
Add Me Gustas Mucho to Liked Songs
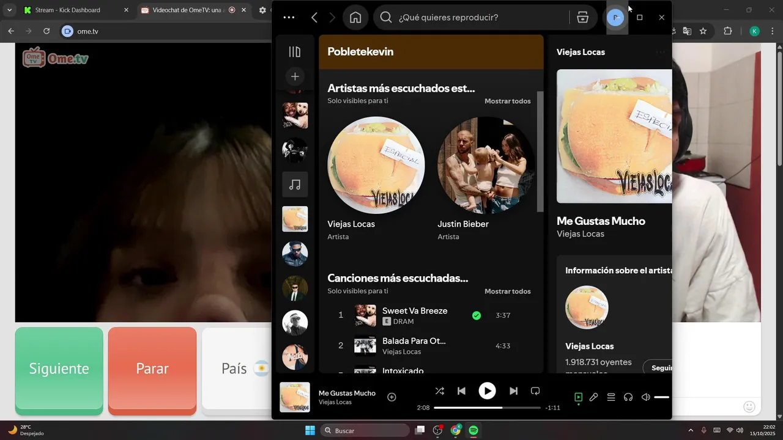coord(392,397)
